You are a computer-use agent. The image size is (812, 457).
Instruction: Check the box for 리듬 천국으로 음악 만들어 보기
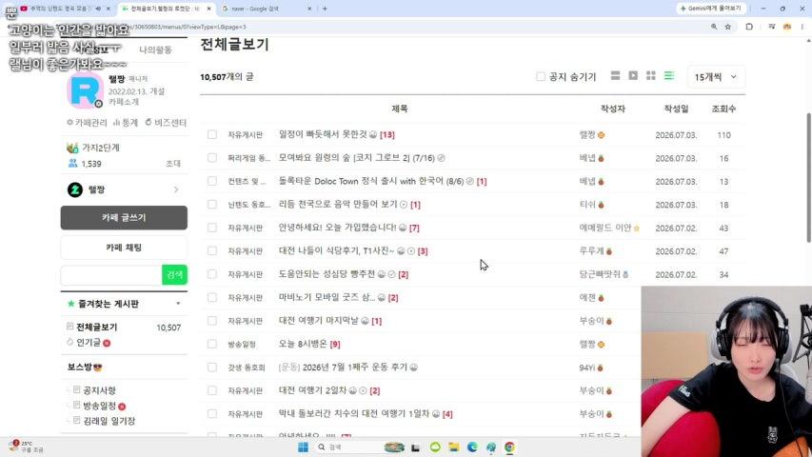[x=211, y=204]
